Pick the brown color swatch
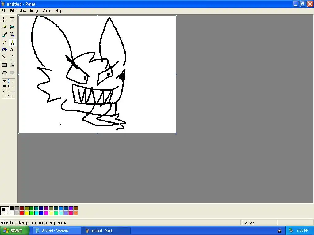 point(75,208)
